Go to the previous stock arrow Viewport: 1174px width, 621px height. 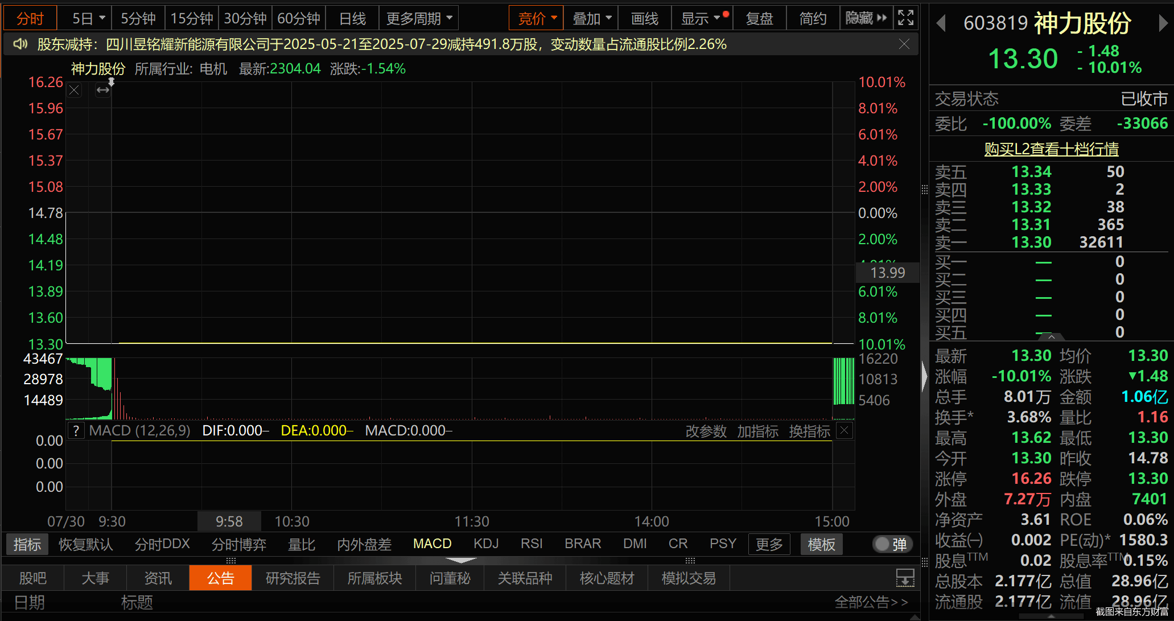click(x=941, y=23)
